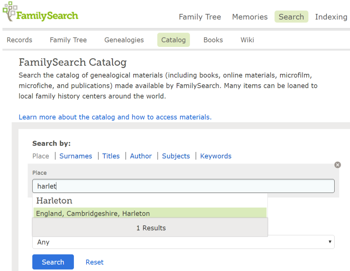Switch to the Records tab
The height and width of the screenshot is (271, 350).
pos(20,40)
